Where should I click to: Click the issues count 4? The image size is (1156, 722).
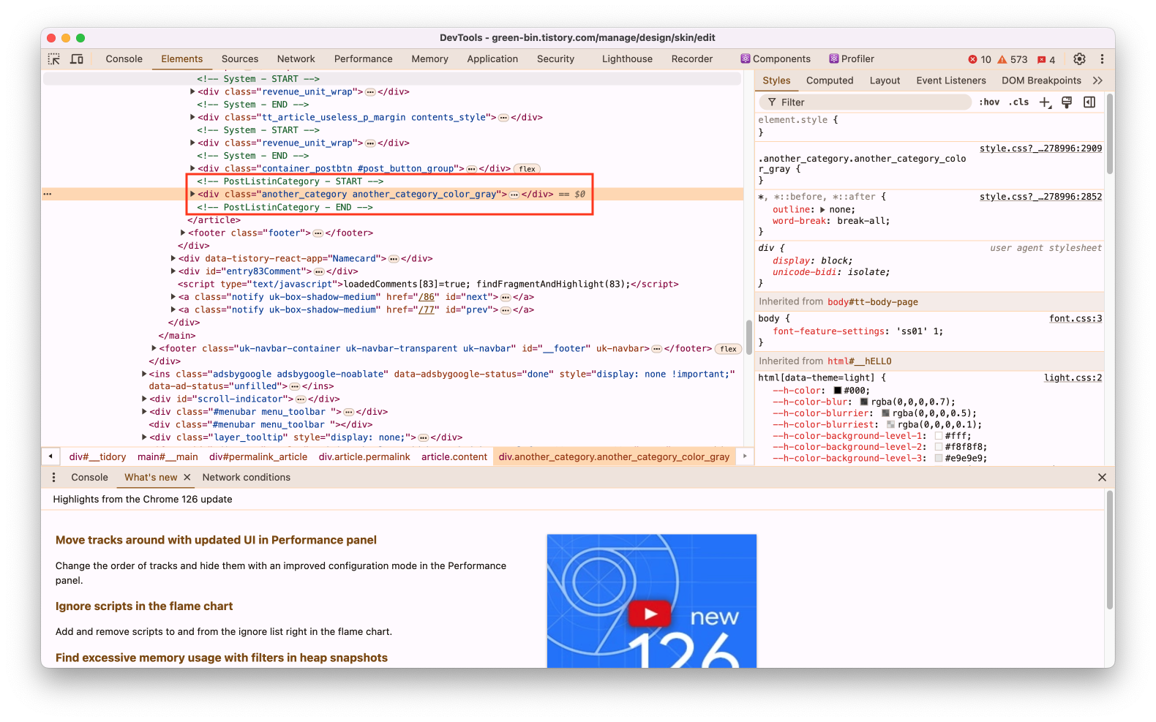(1046, 59)
